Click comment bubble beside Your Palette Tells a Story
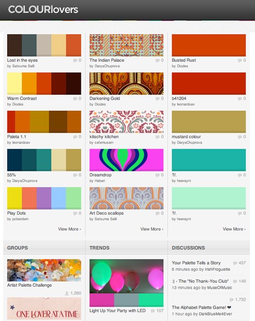The image size is (255, 321). (x=235, y=263)
